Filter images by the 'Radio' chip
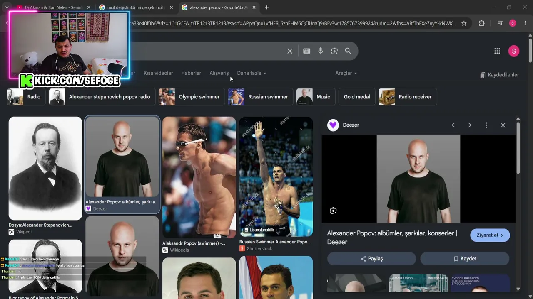Screen dimensions: 533x299 pos(26,97)
